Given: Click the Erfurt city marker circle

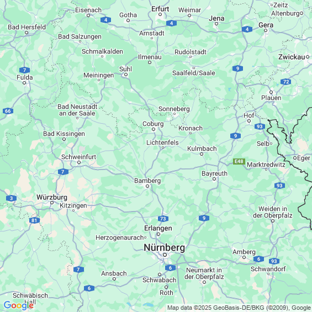Looking at the screenshot, I should click(x=160, y=14).
